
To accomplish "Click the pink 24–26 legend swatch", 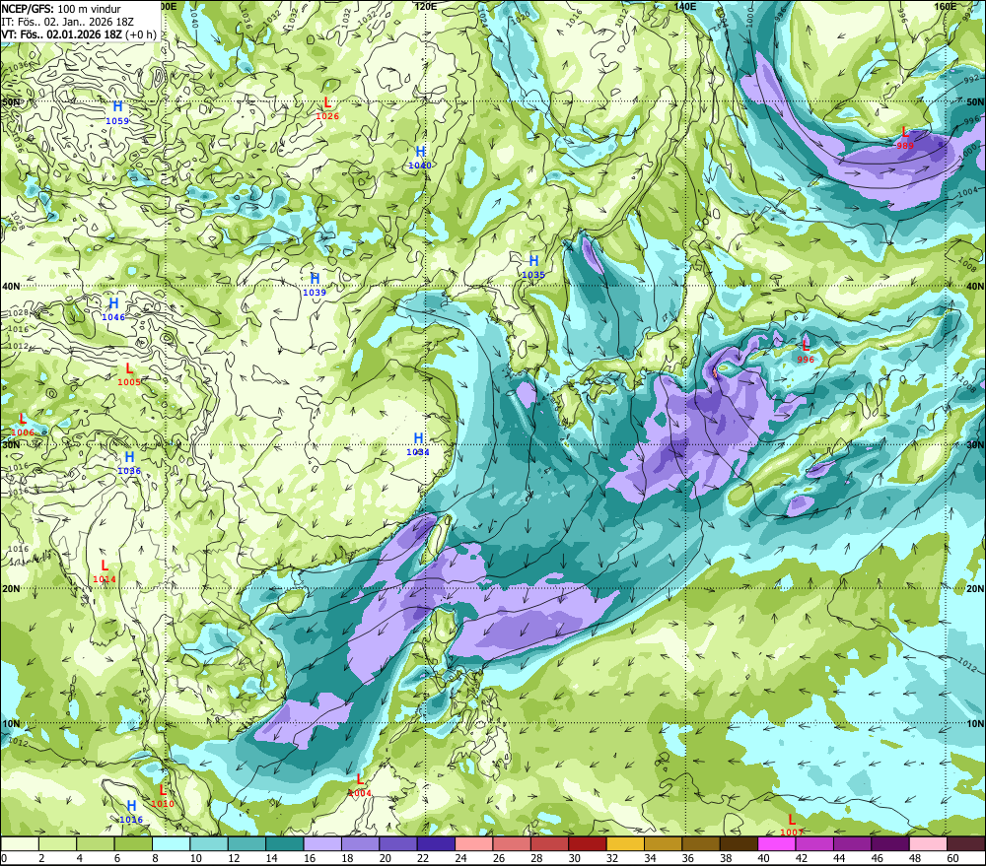I will pyautogui.click(x=473, y=843).
